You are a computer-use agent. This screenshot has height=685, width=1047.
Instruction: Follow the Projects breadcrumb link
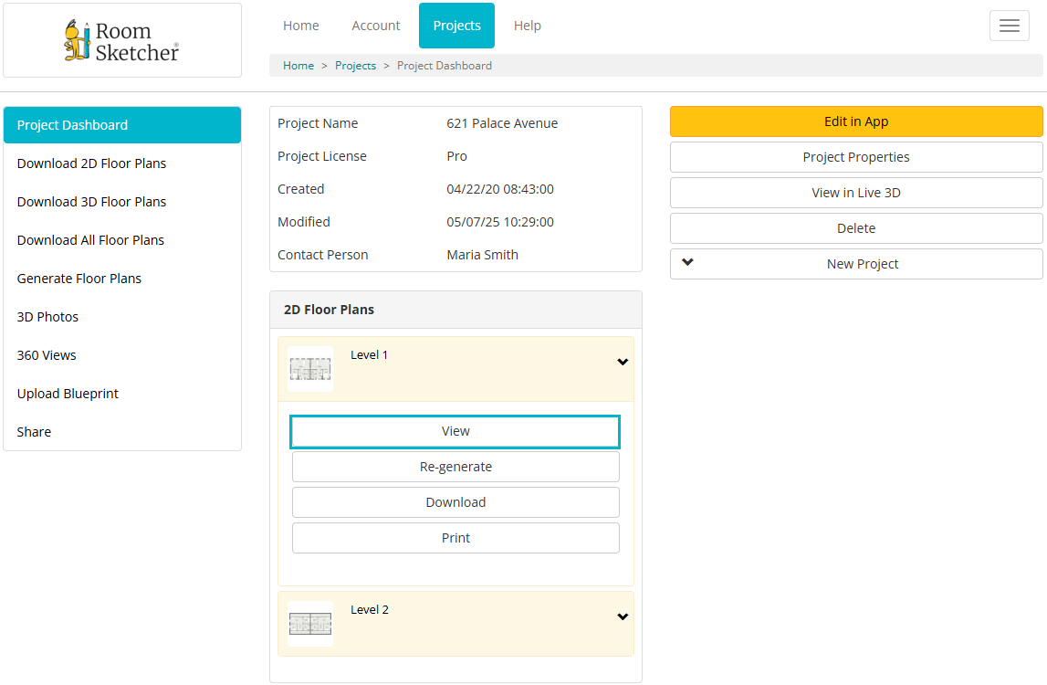355,66
